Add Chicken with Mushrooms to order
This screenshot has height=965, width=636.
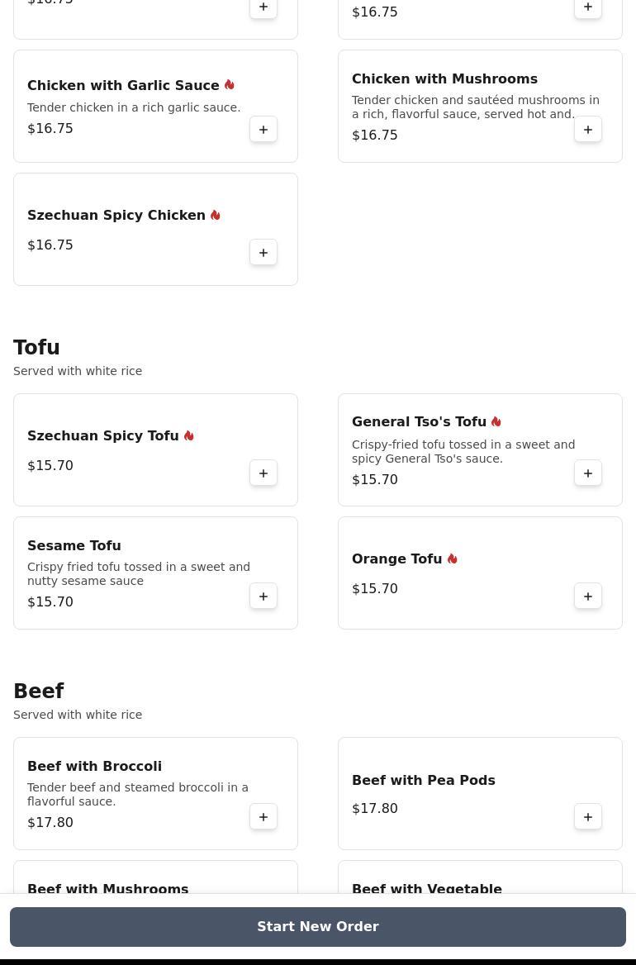click(588, 130)
